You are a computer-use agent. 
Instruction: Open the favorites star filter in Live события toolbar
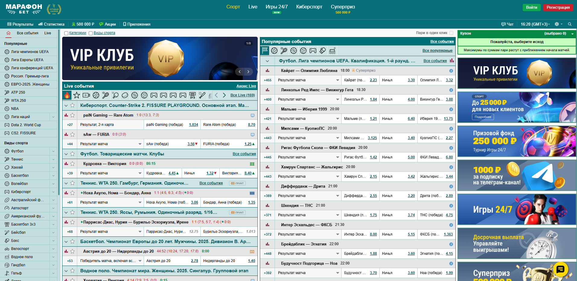pyautogui.click(x=77, y=95)
